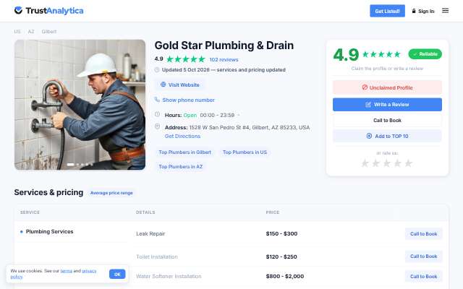Viewport: 463px width, 289px height.
Task: Open the 102 reviews link
Action: [224, 59]
